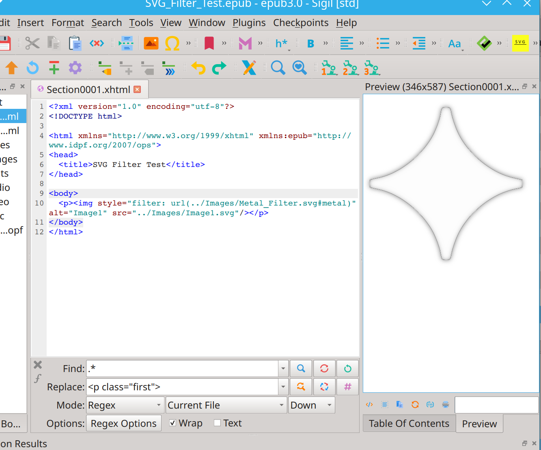Click inside the Replace text field

click(x=183, y=387)
